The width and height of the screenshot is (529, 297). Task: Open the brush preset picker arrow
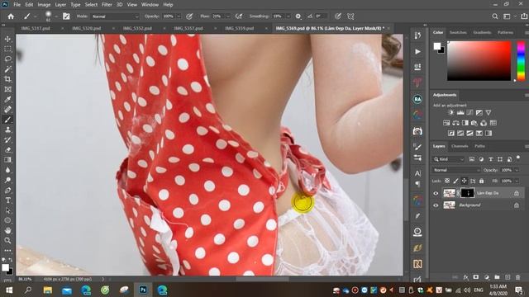click(56, 16)
